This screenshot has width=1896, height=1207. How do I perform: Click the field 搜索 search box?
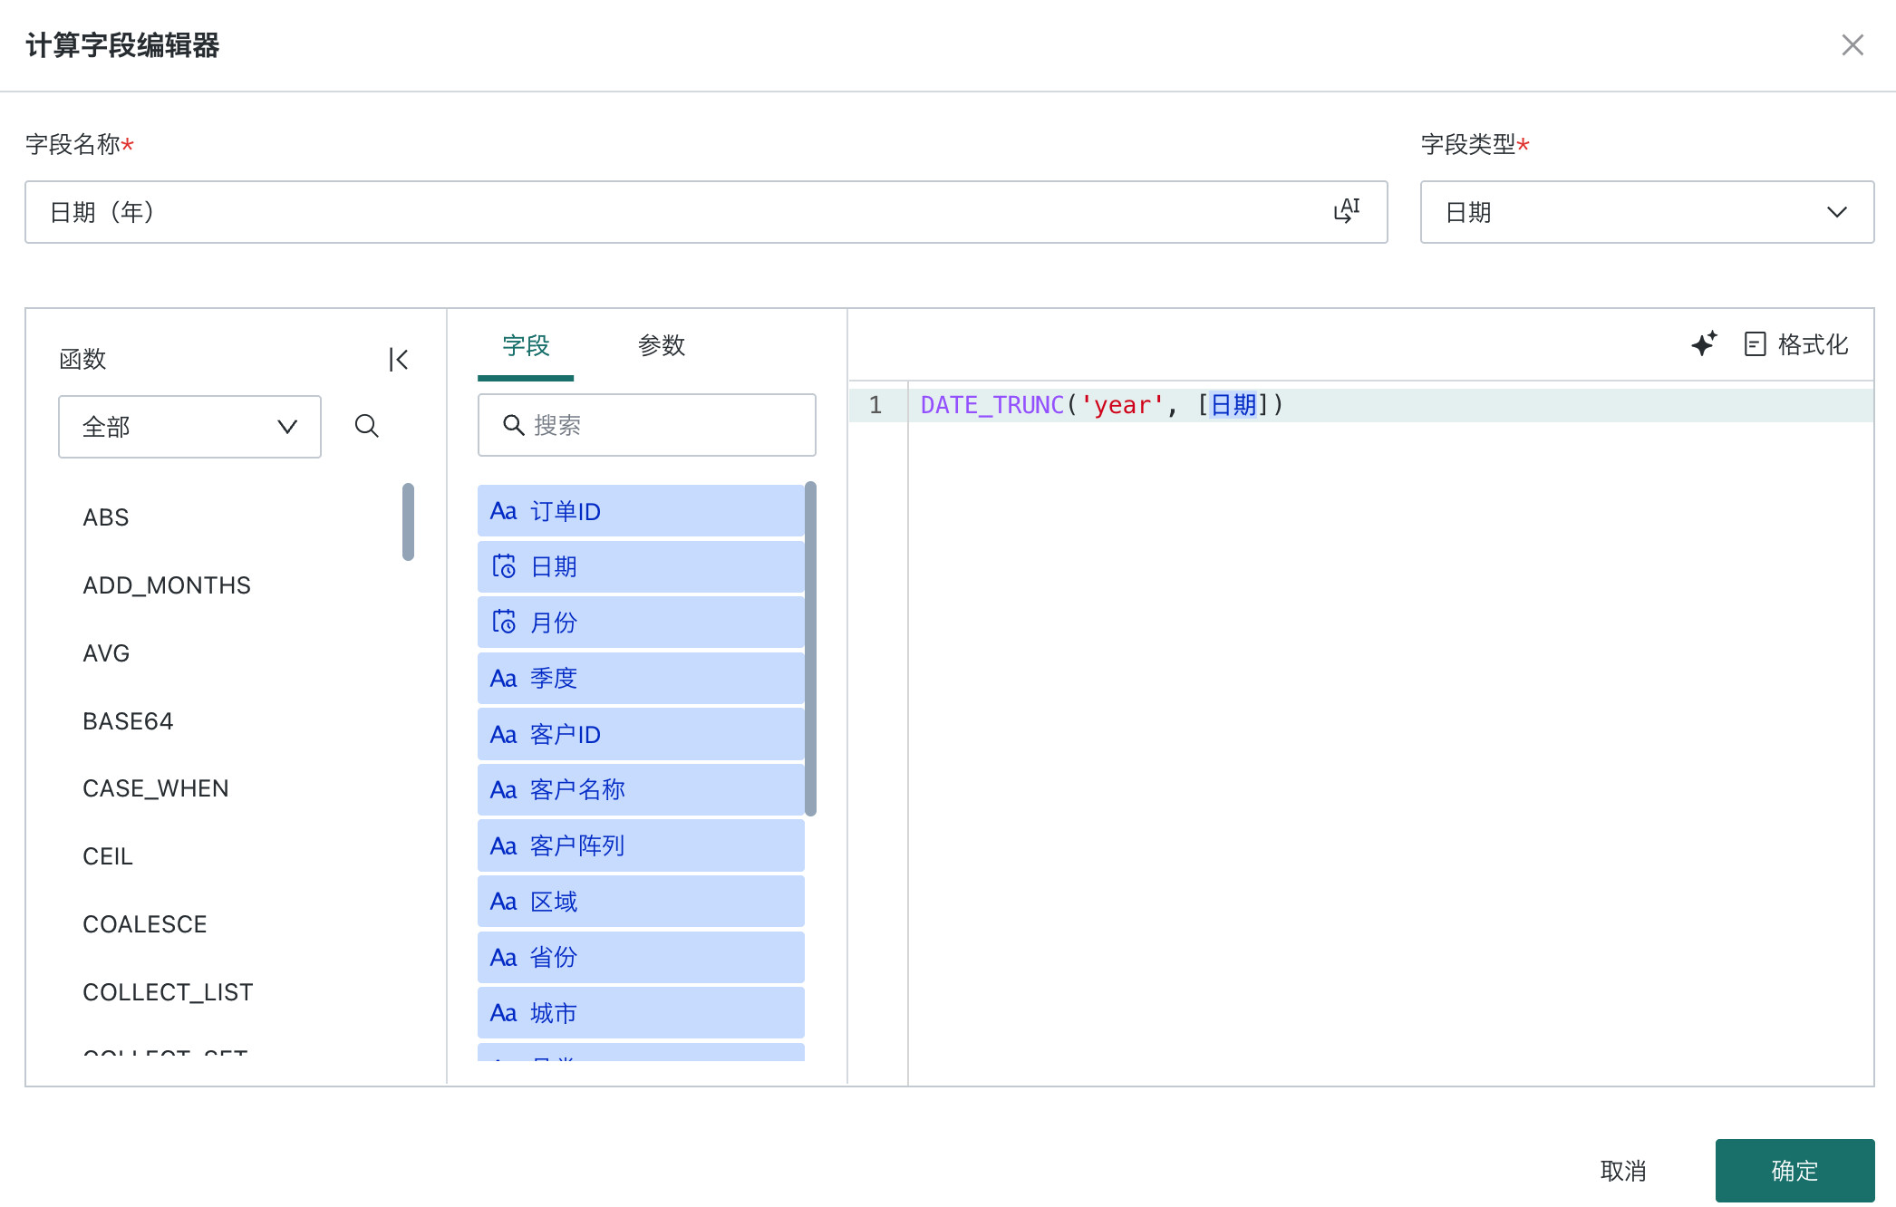[647, 425]
